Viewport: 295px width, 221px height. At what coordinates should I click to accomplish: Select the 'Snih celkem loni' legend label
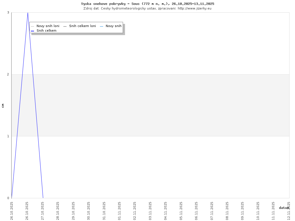(82, 26)
